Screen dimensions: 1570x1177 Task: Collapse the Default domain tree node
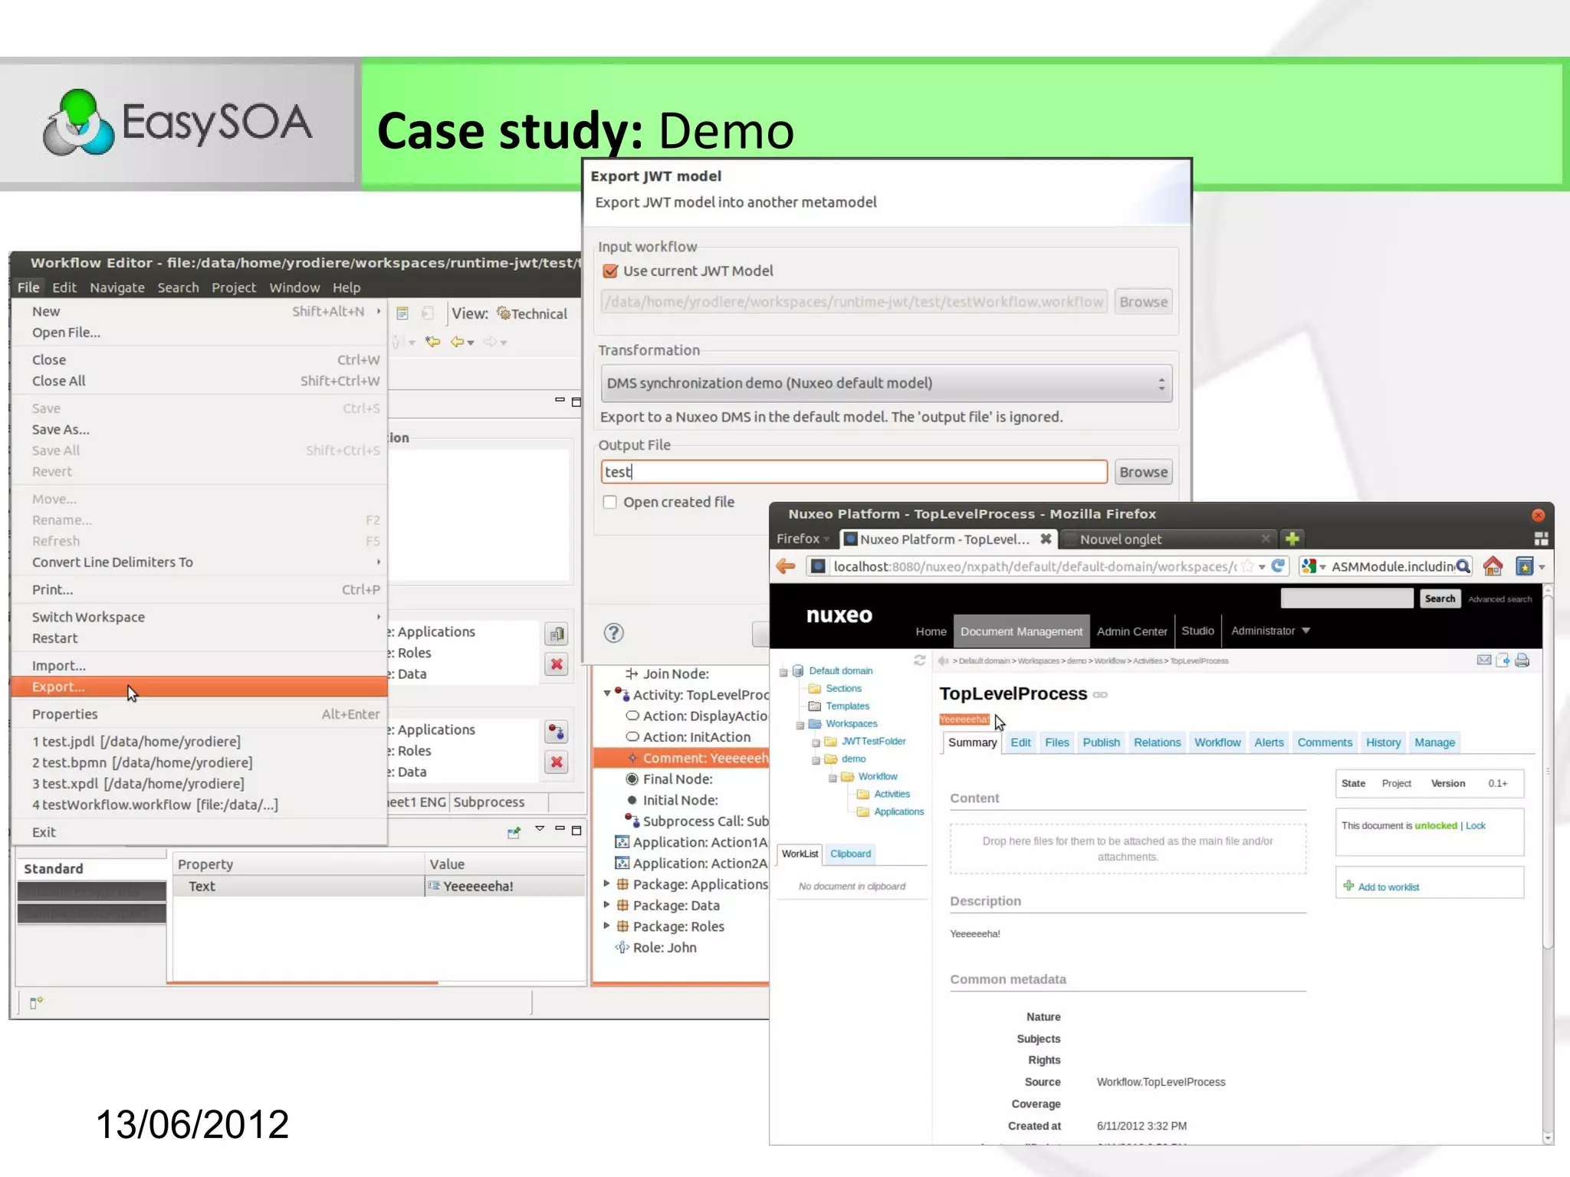(x=783, y=672)
